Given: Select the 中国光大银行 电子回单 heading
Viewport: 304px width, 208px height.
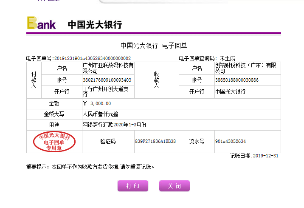Looking at the screenshot, I should click(154, 46).
